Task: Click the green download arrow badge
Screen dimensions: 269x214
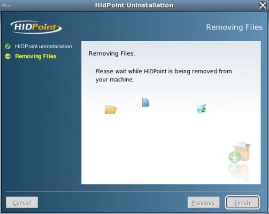Action: click(234, 157)
